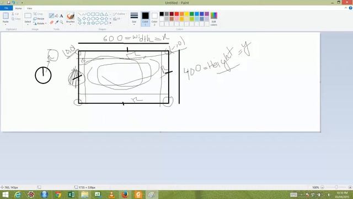This screenshot has height=199, width=353.
Task: Pick the yellow color swatch
Action: point(186,14)
